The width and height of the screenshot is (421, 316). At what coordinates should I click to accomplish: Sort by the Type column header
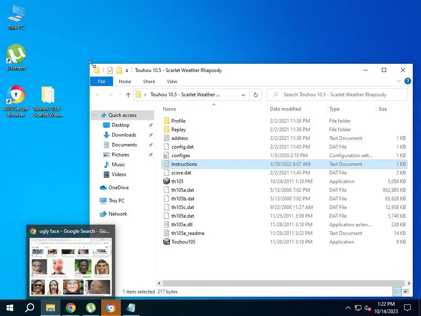334,109
